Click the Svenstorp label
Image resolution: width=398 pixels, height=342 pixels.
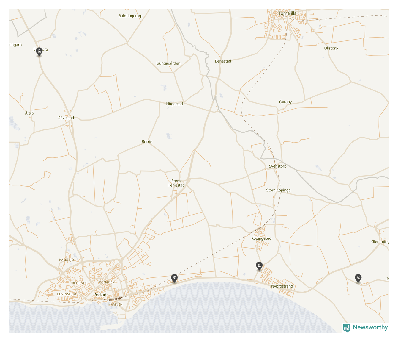278,166
